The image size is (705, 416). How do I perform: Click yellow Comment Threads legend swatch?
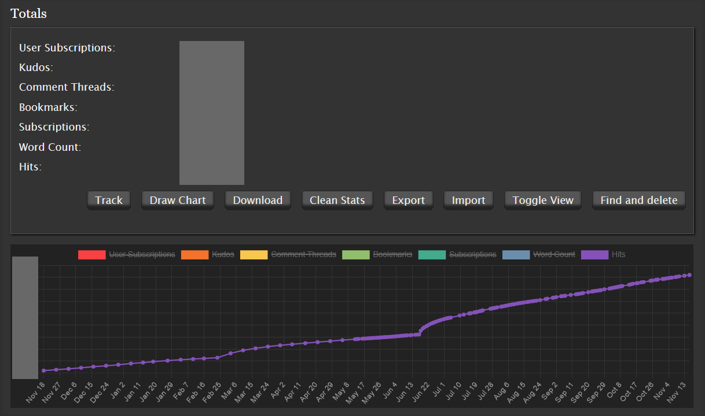coord(254,255)
